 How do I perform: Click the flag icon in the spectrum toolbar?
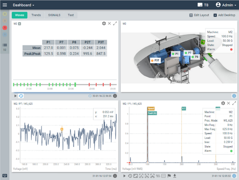coord(169,176)
